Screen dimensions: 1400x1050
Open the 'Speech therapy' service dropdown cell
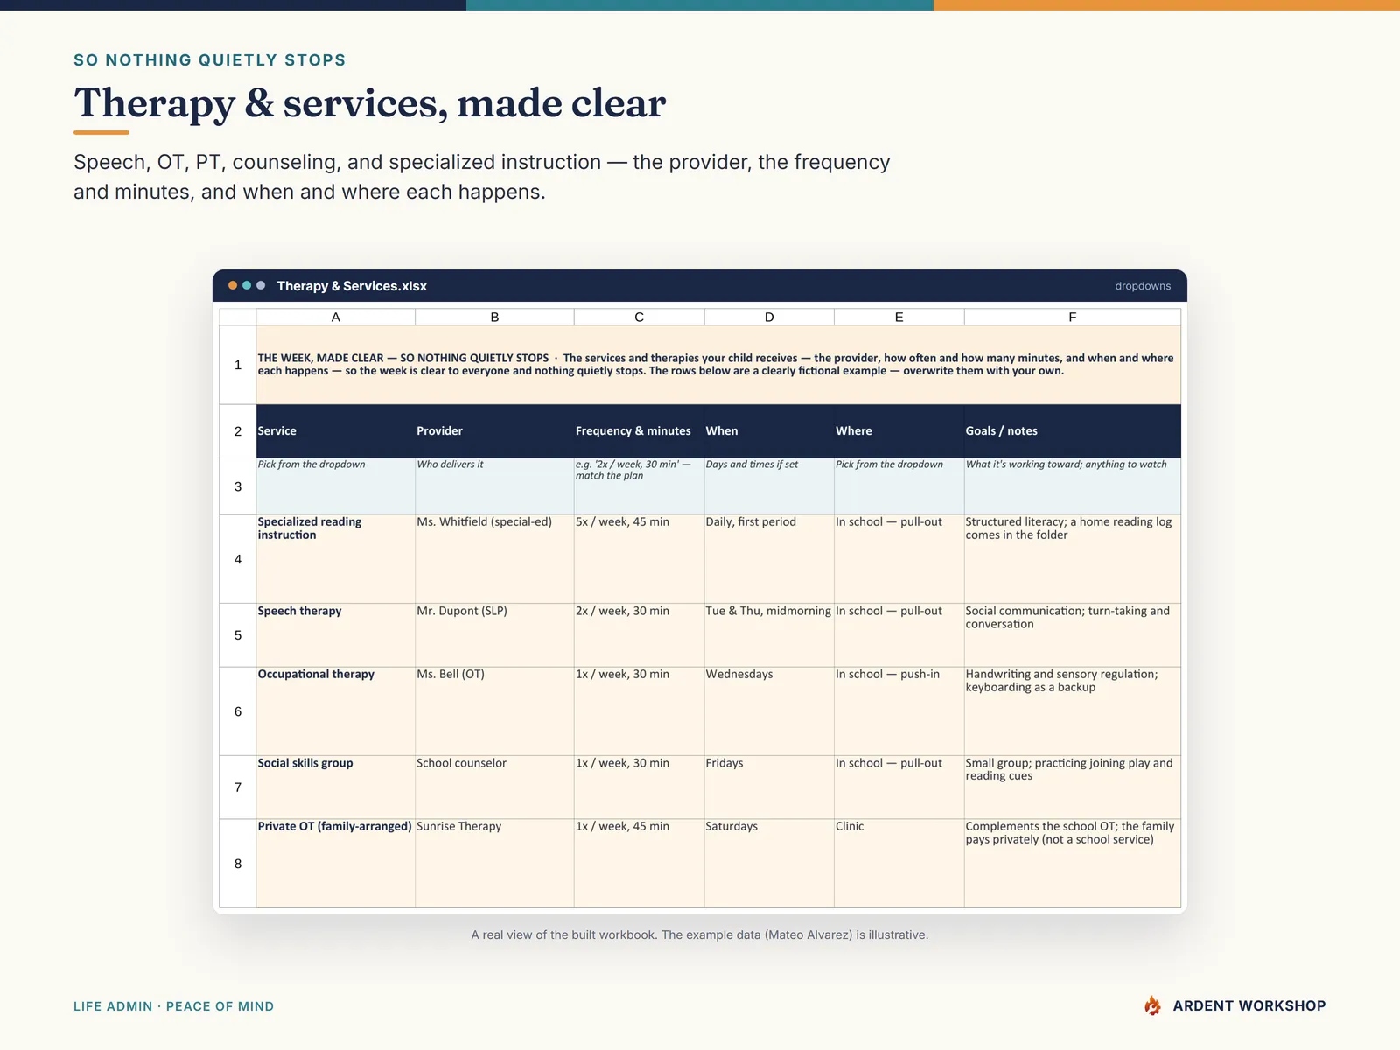click(335, 635)
